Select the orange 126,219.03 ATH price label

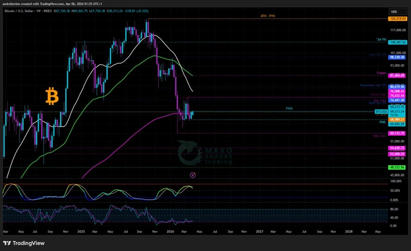(397, 19)
